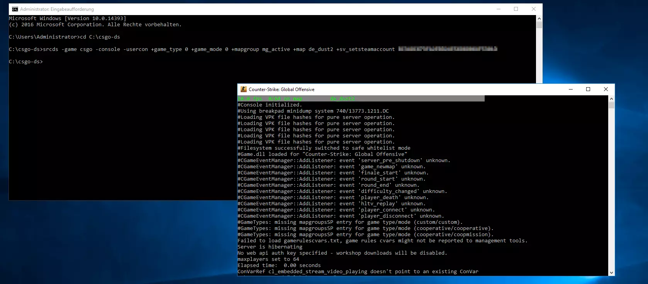Click the GameTypes '(custom/custom)' line
The width and height of the screenshot is (648, 284).
click(350, 222)
